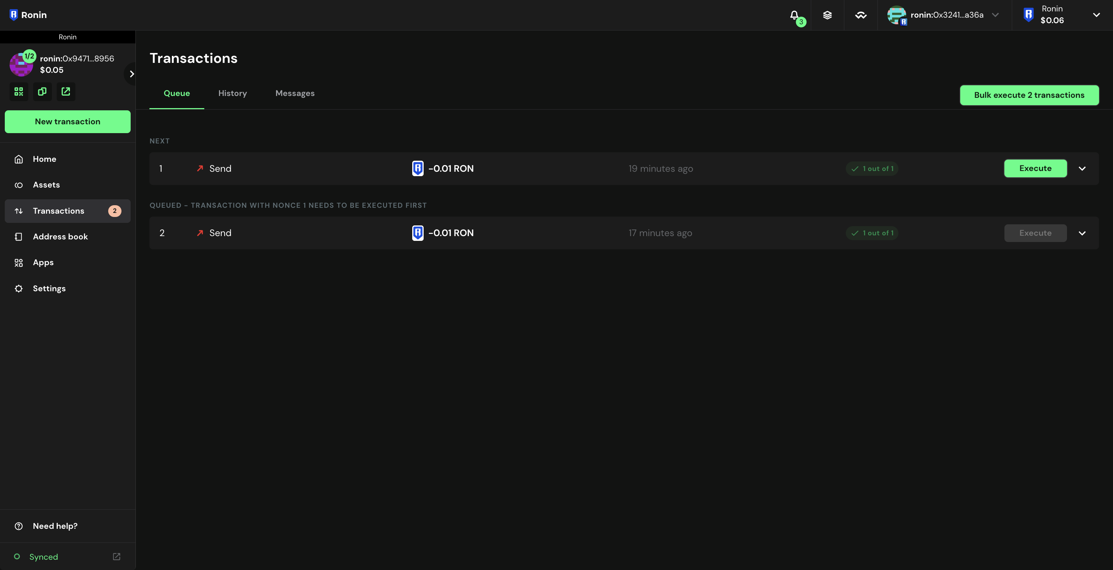1113x570 pixels.
Task: Click the Apps grid icon
Action: pos(18,263)
